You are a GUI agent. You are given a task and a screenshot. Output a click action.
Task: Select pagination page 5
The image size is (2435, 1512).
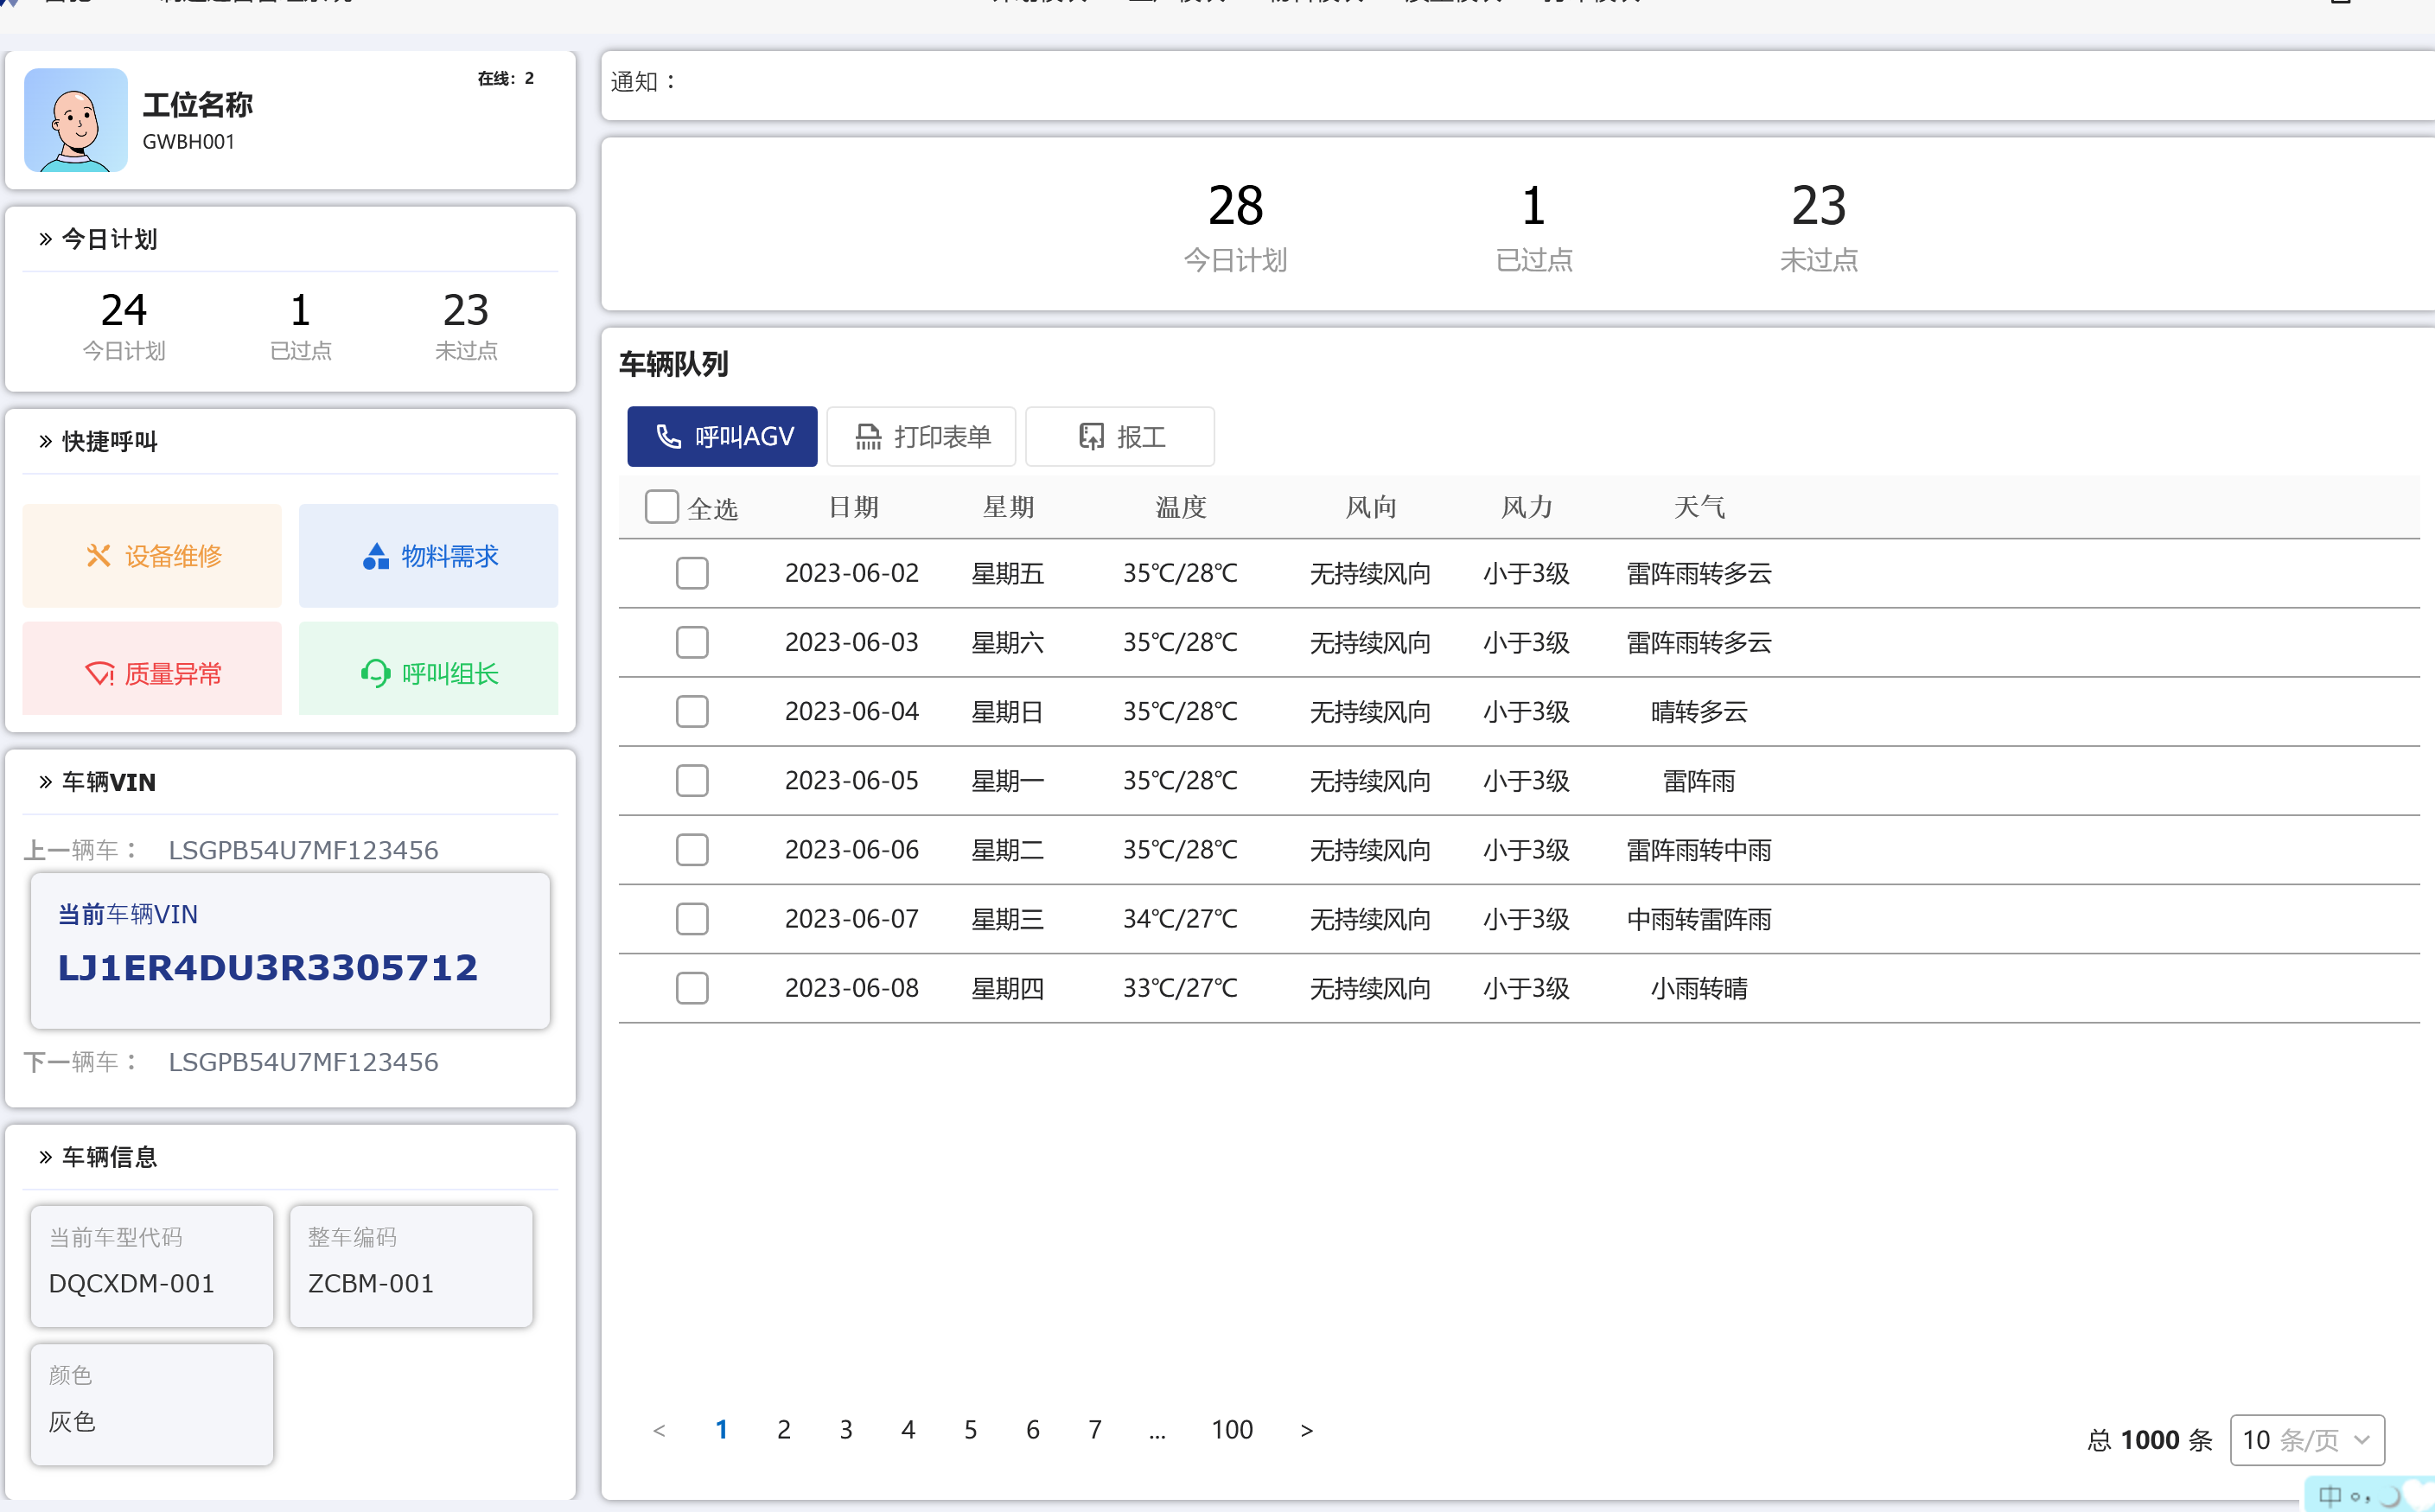971,1430
